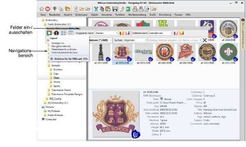The width and height of the screenshot is (246, 147).
Task: Create new design from flower page icon
Action: click(x=76, y=9)
